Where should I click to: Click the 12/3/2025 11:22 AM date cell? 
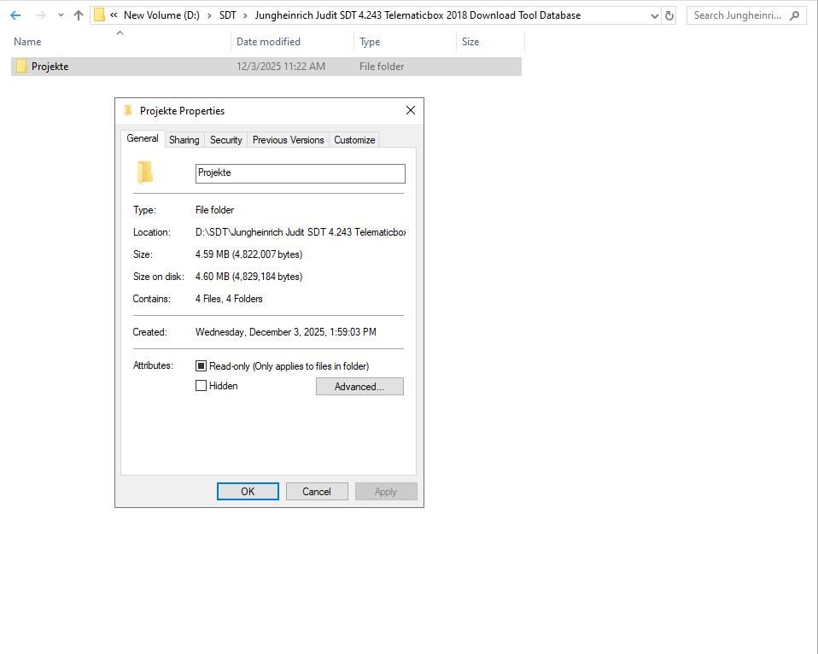coord(281,67)
